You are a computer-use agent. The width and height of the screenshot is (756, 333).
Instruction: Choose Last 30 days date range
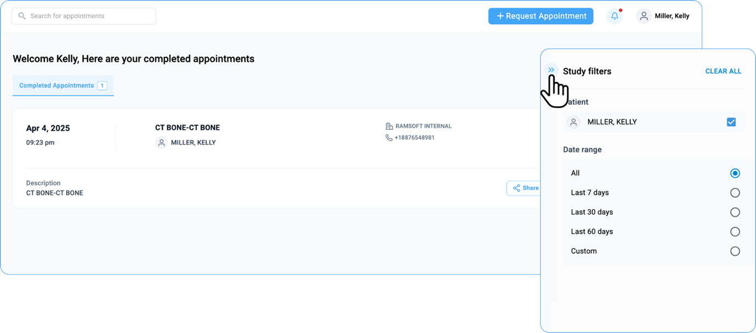[735, 213]
